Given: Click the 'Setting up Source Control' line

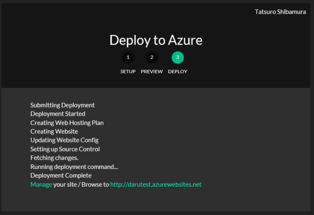Looking at the screenshot, I should pyautogui.click(x=65, y=149).
